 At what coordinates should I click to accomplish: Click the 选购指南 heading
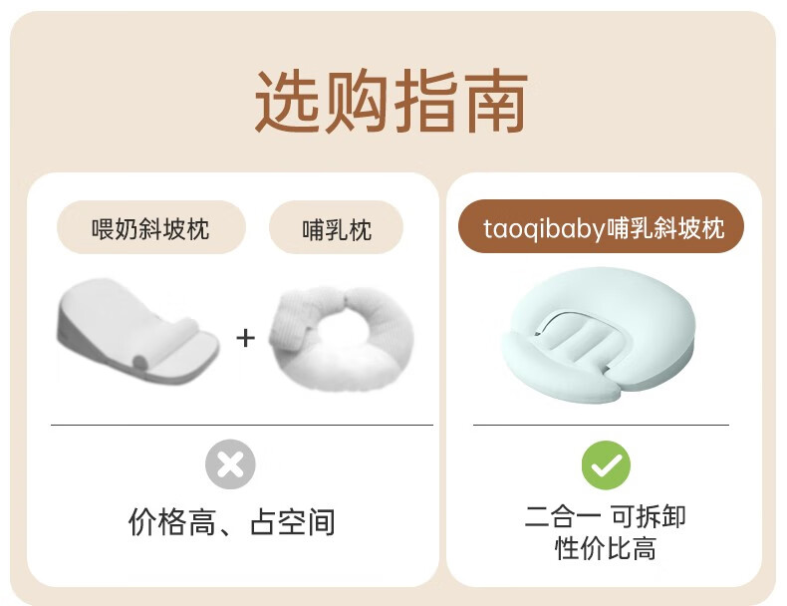(x=391, y=101)
